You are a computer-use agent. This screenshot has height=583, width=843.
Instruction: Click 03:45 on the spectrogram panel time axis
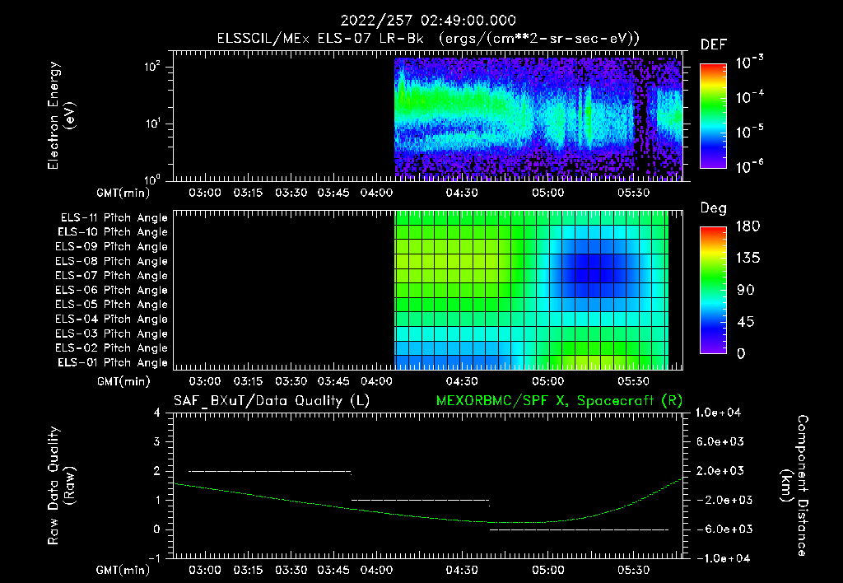[x=333, y=193]
